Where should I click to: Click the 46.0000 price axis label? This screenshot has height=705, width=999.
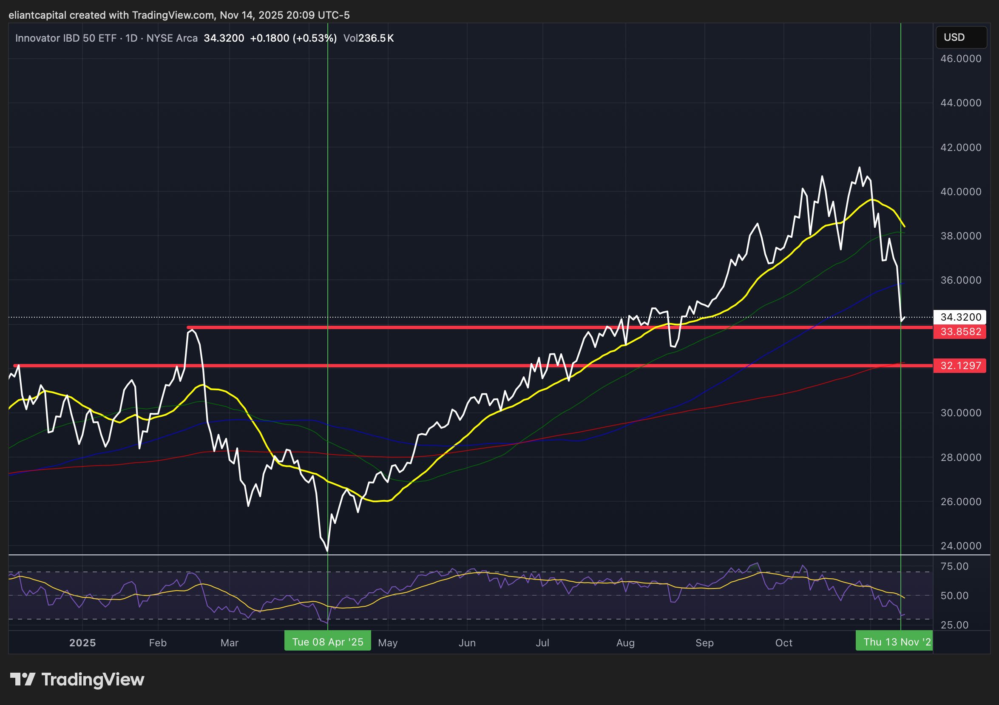click(960, 59)
